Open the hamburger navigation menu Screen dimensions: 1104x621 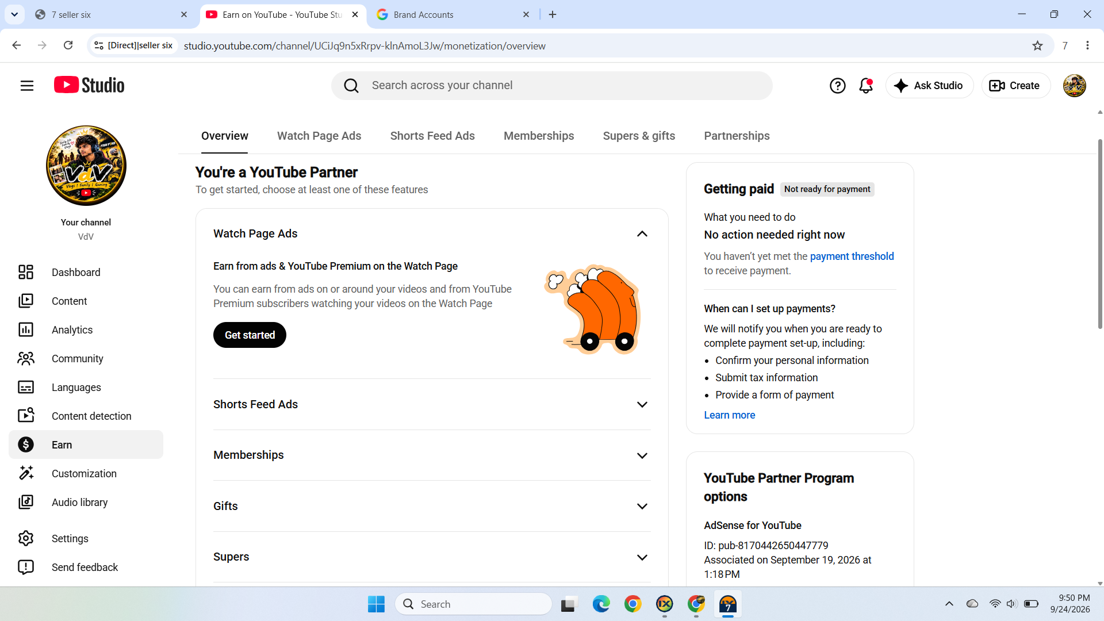27,86
